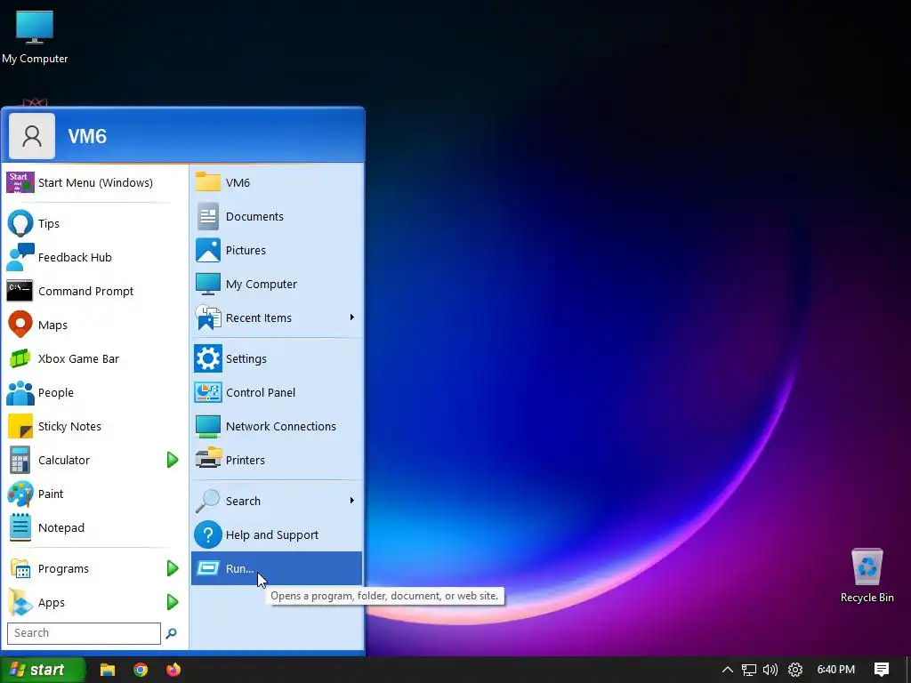This screenshot has width=911, height=683.
Task: Launch the Maps app
Action: [94, 325]
